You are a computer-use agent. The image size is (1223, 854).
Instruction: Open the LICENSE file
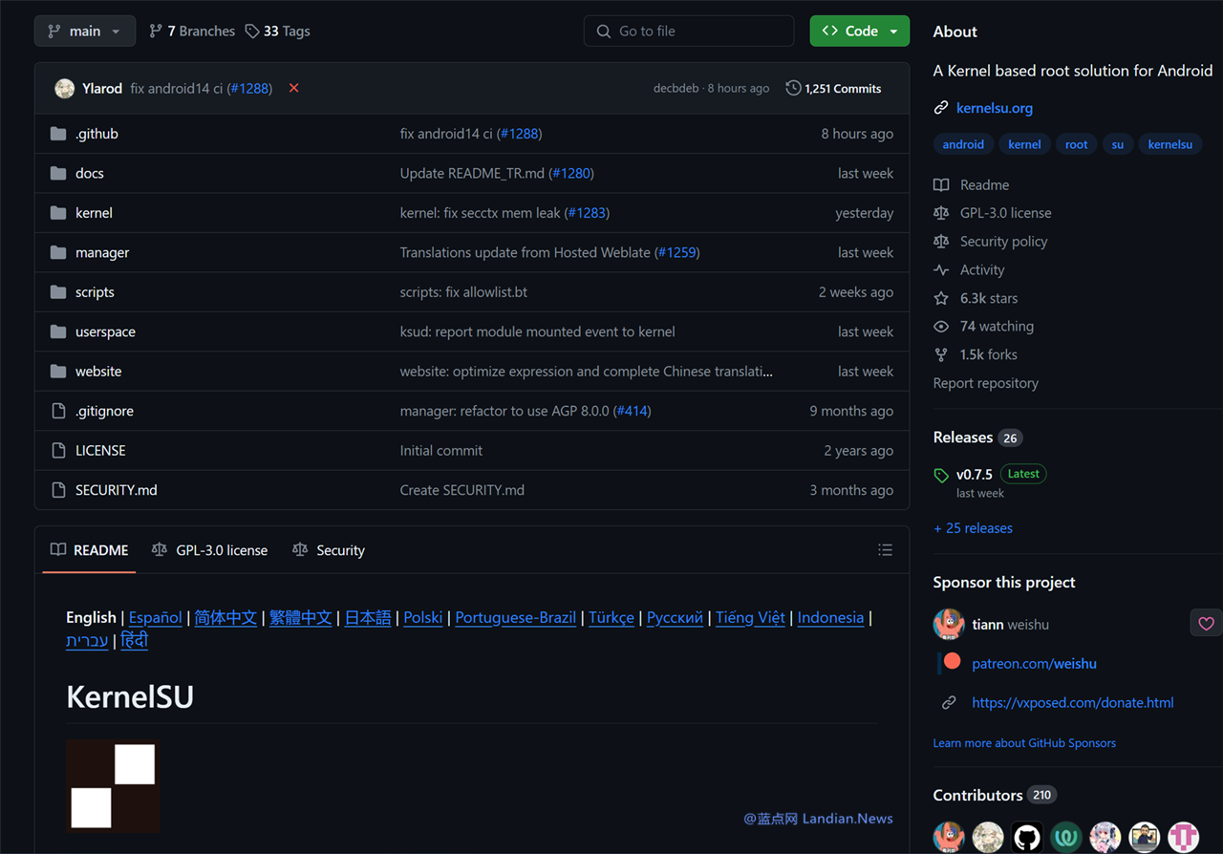coord(100,450)
